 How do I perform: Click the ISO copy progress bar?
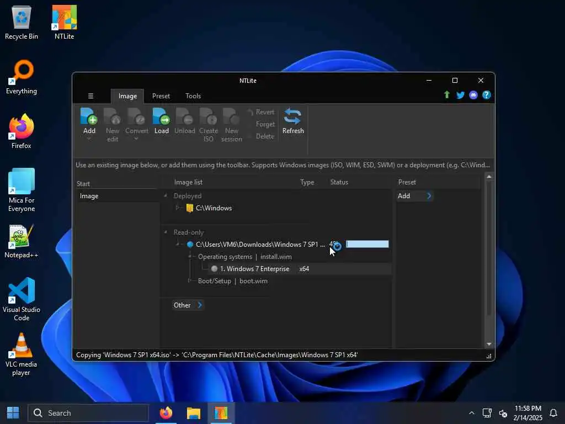(367, 245)
